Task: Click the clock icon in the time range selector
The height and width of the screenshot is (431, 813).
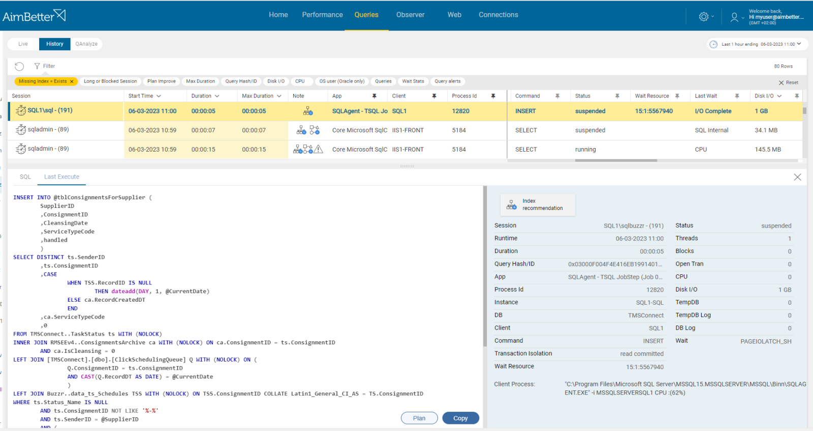Action: click(x=713, y=45)
